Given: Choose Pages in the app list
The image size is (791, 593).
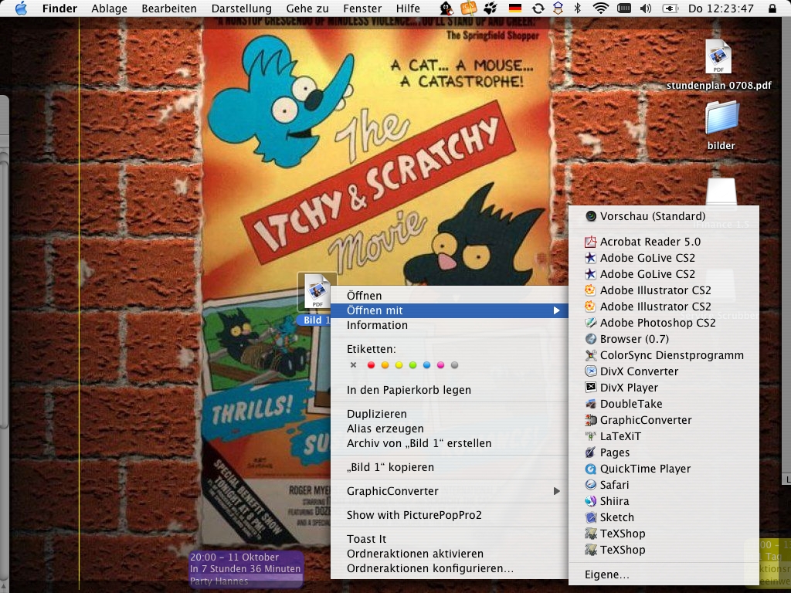Looking at the screenshot, I should pyautogui.click(x=664, y=452).
